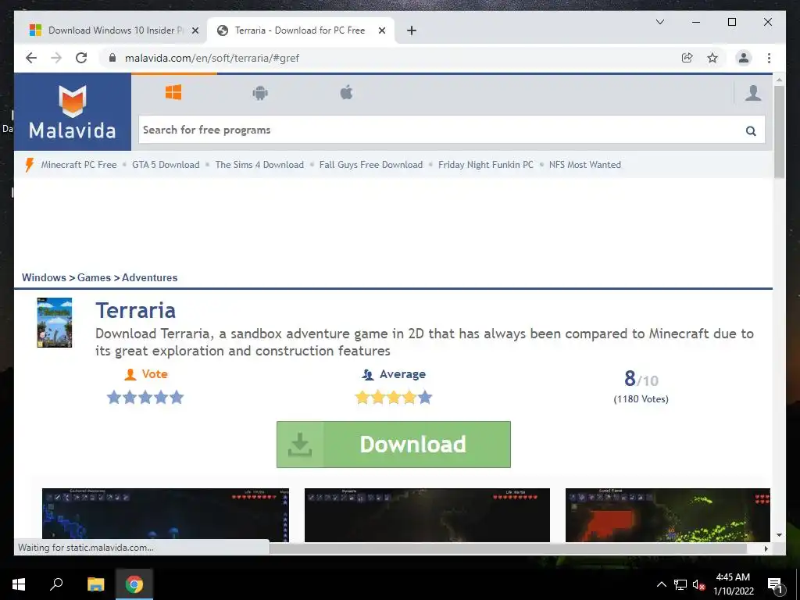Click the Malavida logo
This screenshot has height=600, width=800.
click(73, 112)
